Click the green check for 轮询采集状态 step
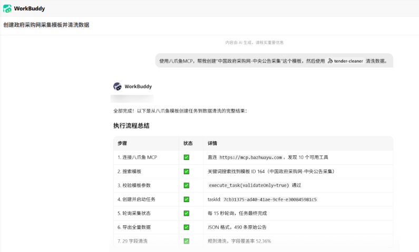The width and height of the screenshot is (419, 252). click(x=187, y=214)
